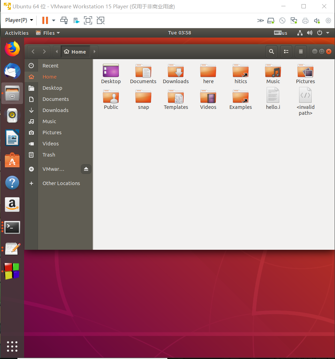Launch Firefox from the dock
Image resolution: width=335 pixels, height=359 pixels.
[x=12, y=49]
